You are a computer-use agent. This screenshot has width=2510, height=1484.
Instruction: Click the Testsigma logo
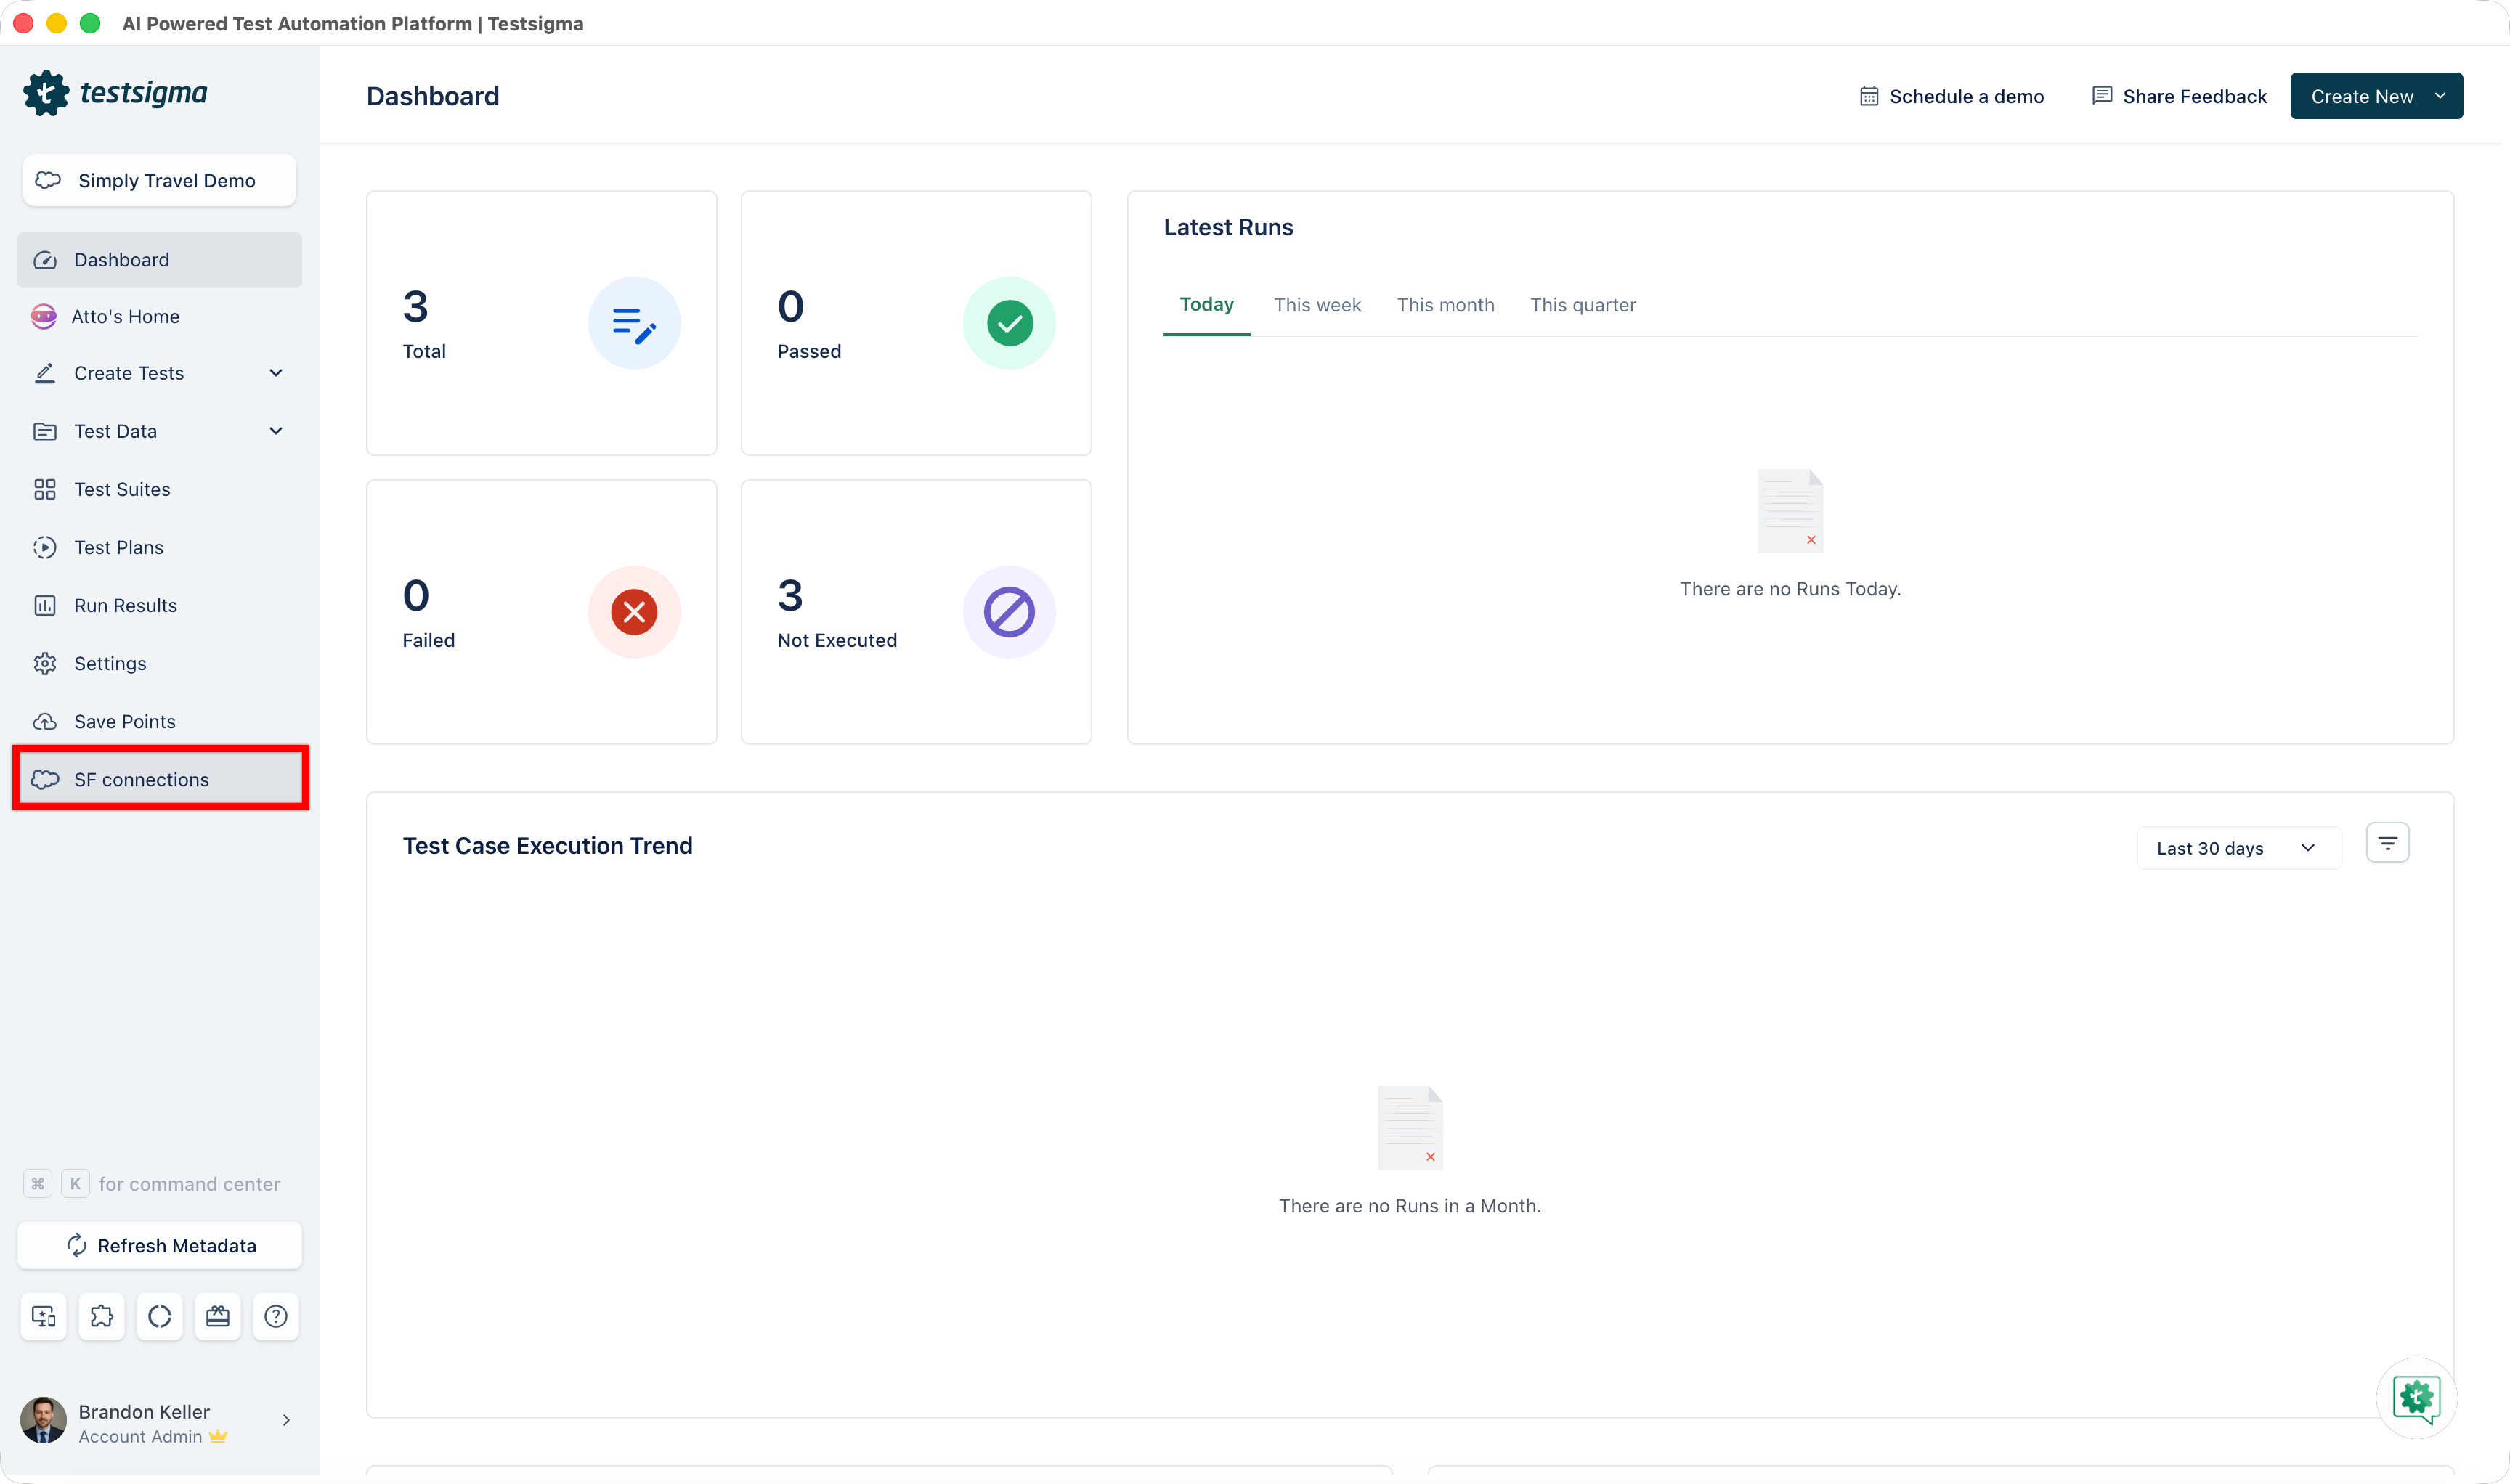point(116,93)
